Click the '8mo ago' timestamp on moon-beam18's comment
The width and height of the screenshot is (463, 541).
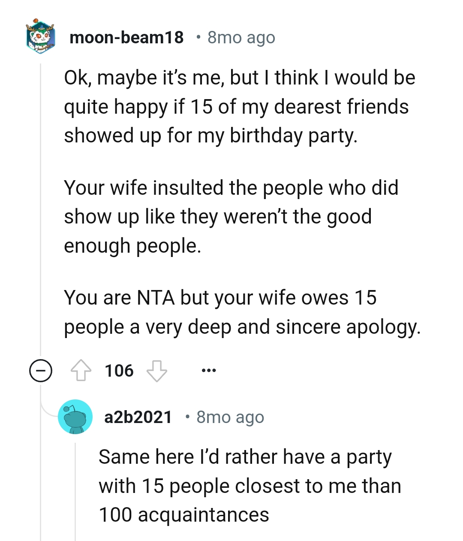[241, 38]
